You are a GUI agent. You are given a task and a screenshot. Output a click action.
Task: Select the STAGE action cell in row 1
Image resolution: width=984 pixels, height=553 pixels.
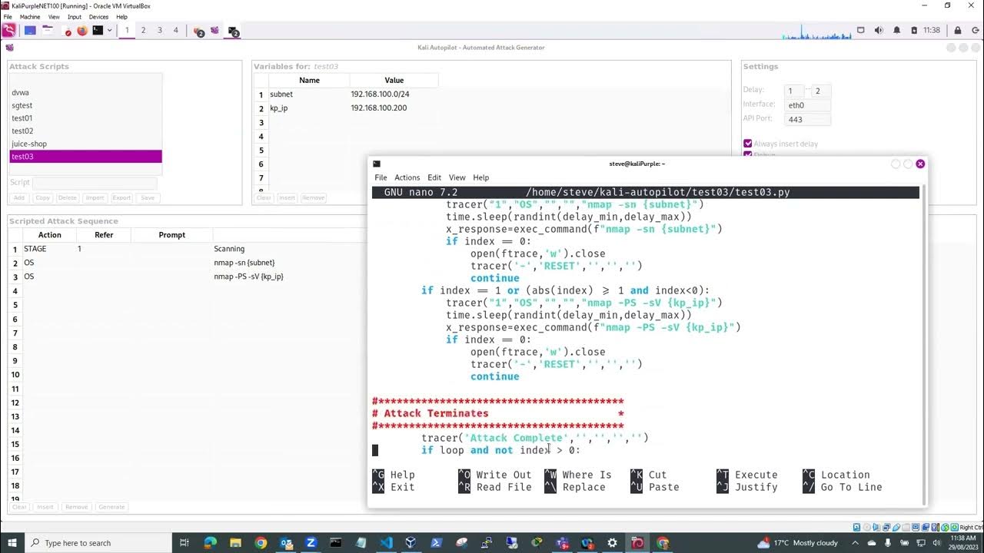[49, 249]
